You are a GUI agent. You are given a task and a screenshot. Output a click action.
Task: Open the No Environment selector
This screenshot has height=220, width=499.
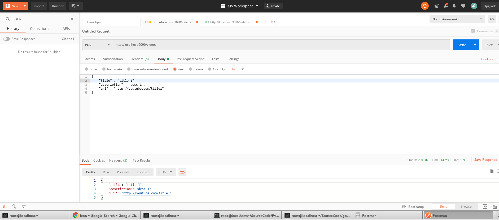(457, 19)
